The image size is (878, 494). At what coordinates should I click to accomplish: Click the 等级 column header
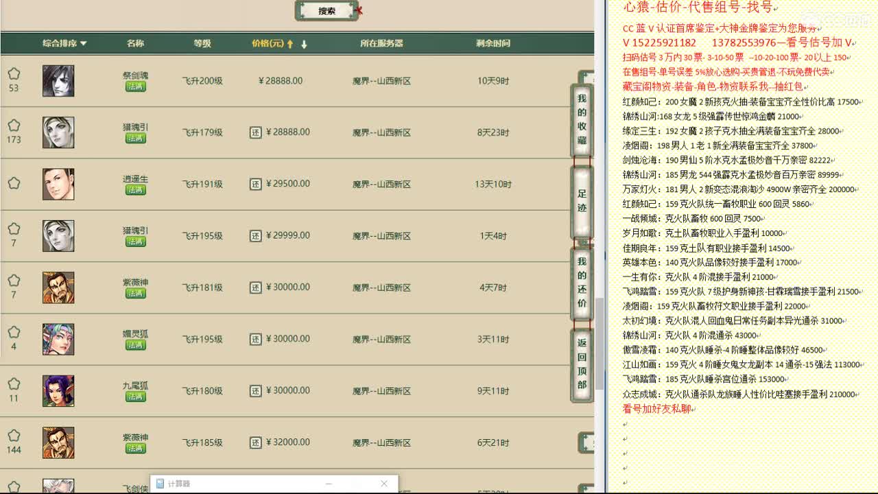(x=202, y=43)
